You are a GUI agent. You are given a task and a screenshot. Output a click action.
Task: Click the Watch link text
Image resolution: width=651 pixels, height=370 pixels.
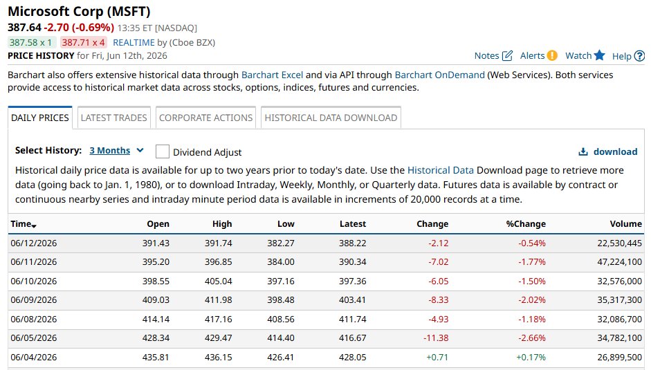coord(578,55)
